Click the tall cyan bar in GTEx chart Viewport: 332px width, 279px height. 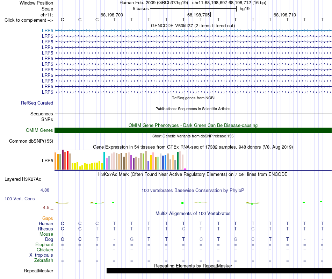tap(104, 161)
